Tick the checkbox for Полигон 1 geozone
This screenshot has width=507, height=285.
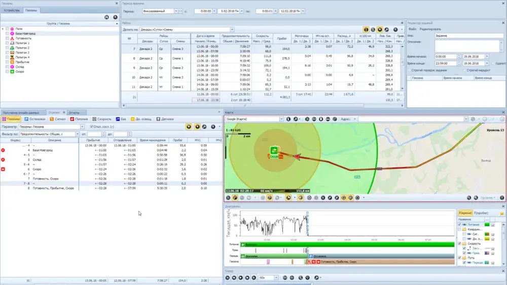tap(8, 43)
